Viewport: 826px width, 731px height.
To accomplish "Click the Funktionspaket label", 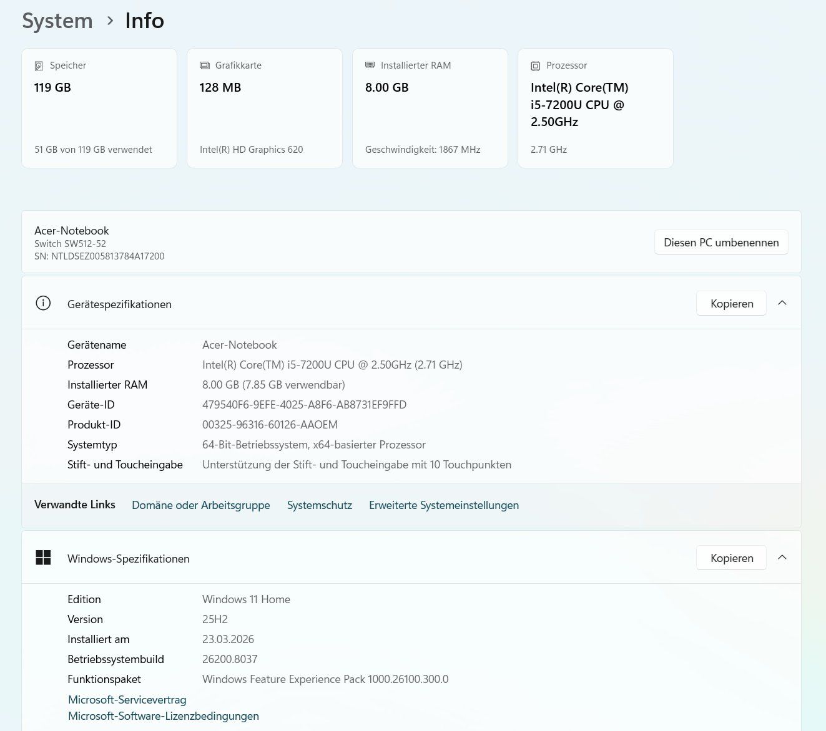I will (104, 679).
